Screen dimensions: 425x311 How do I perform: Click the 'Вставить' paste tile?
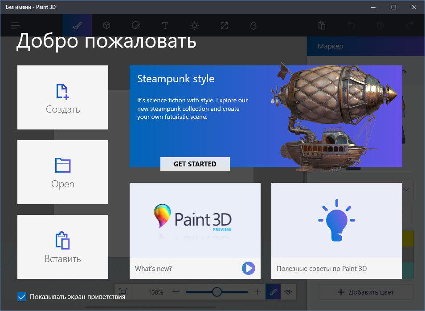point(63,247)
